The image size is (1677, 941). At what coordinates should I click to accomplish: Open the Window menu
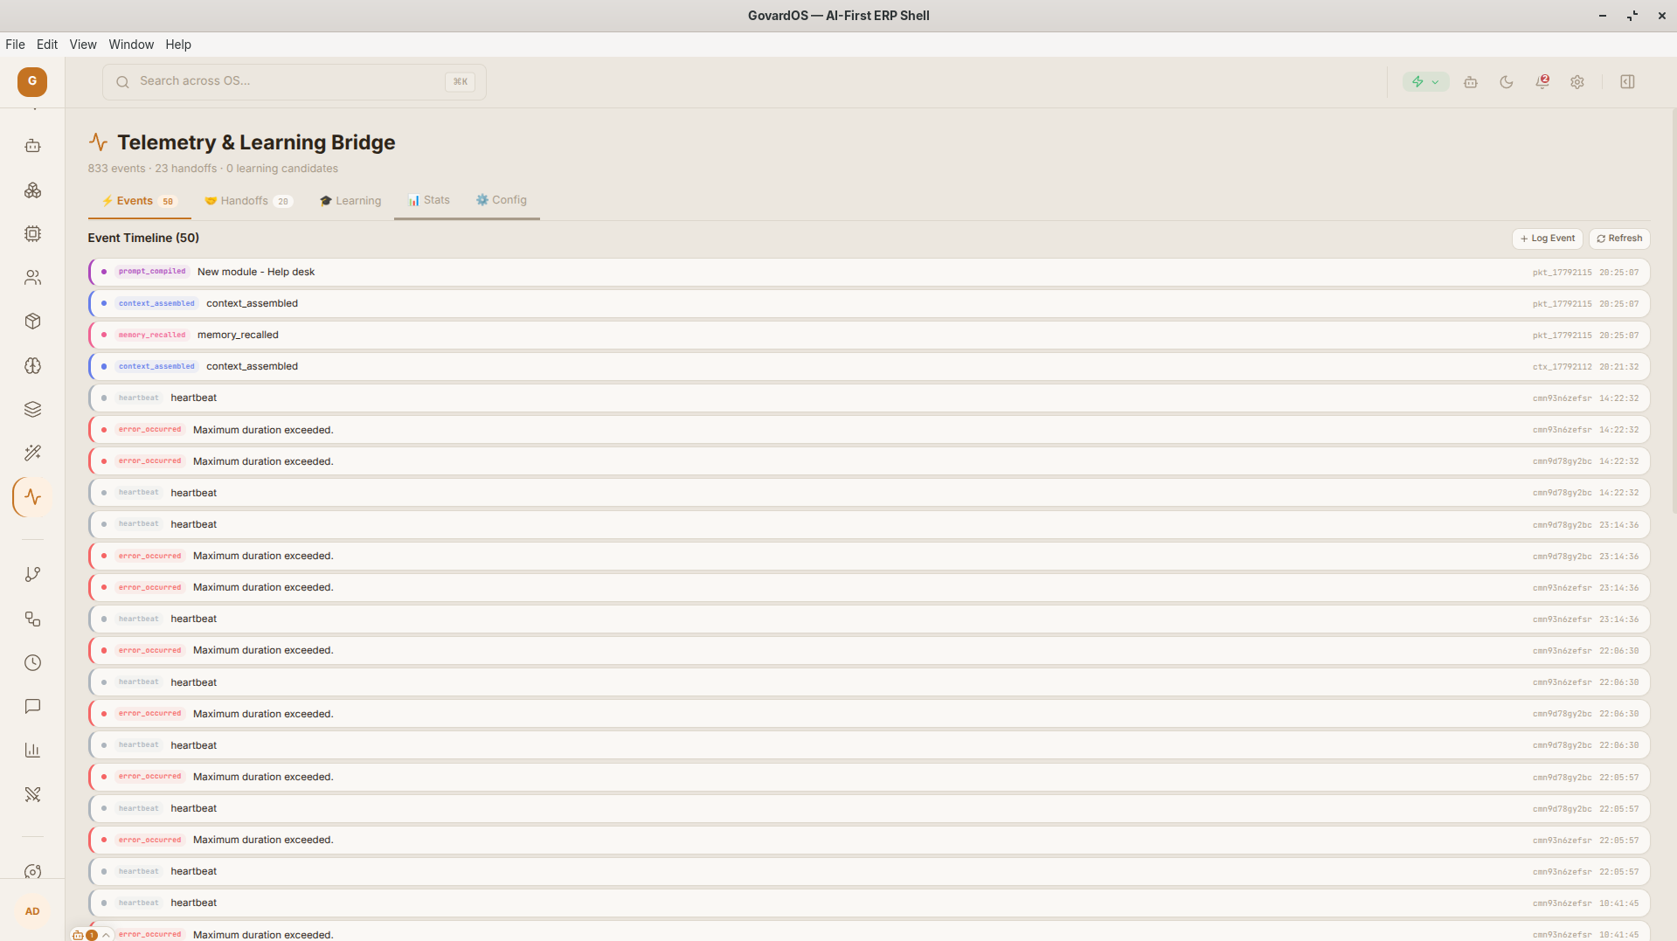coord(131,45)
